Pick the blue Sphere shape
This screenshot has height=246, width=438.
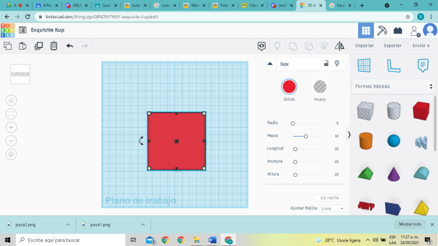tap(393, 141)
